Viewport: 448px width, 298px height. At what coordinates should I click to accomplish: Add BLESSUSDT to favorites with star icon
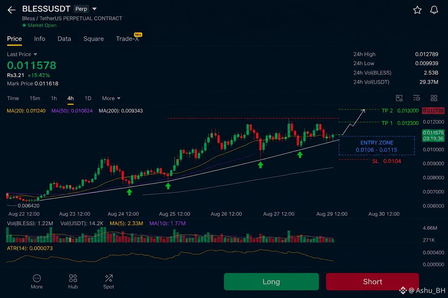[x=417, y=10]
